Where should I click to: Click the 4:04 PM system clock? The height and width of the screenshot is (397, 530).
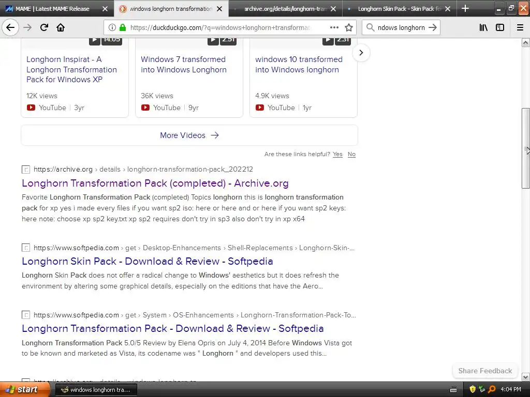(511, 390)
